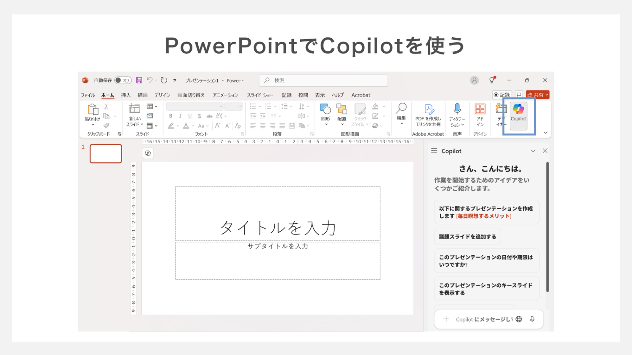This screenshot has height=355, width=632.
Task: Expand the ribbon options chevron at right
Action: coord(546,133)
